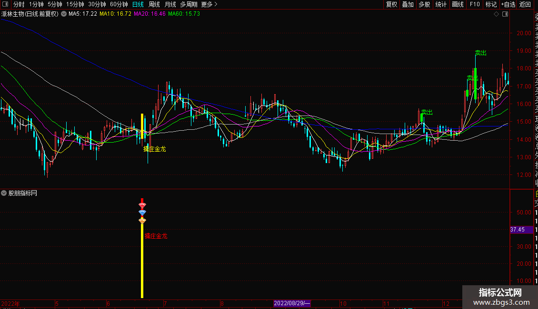Click the 复权 adjustment button
538x309 pixels.
(x=391, y=4)
